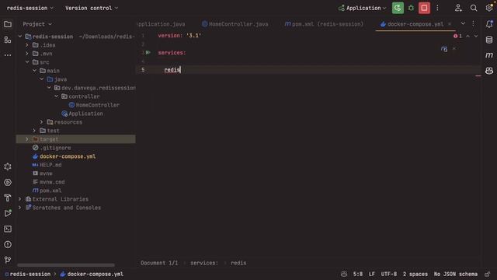Viewport: 497px width, 280px height.
Task: Expand the target folder
Action: [27, 139]
